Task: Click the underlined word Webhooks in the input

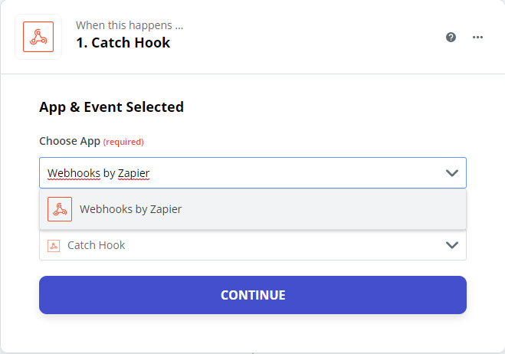Action: (x=74, y=173)
